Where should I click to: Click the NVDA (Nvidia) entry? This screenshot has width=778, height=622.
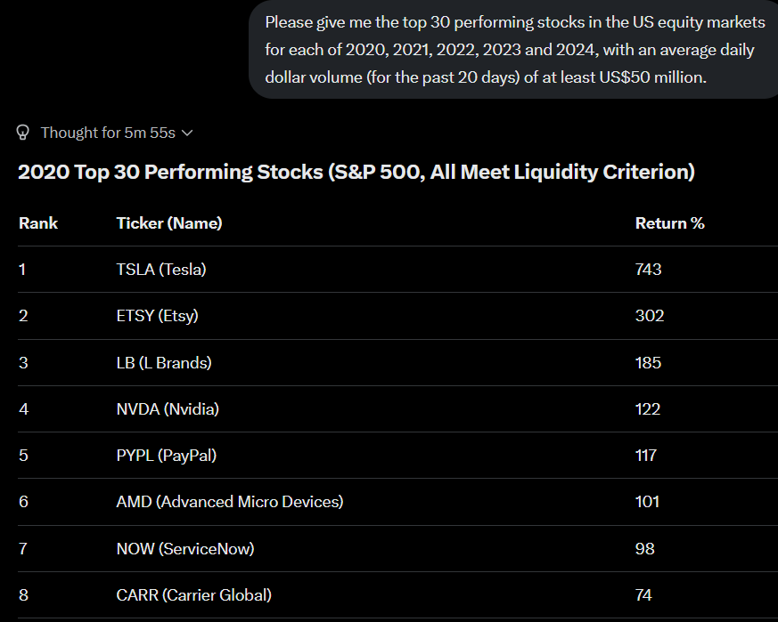[x=168, y=409]
